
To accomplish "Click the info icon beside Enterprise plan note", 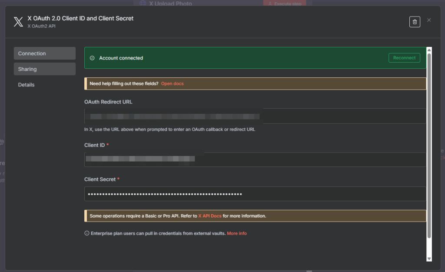I will click(87, 233).
